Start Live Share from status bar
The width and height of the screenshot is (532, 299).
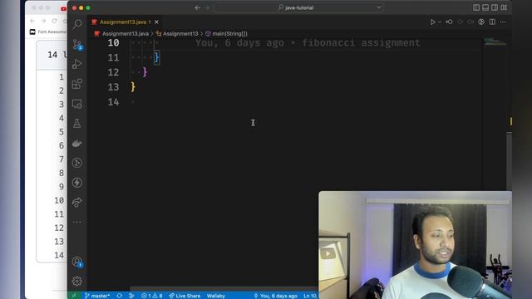tap(185, 296)
